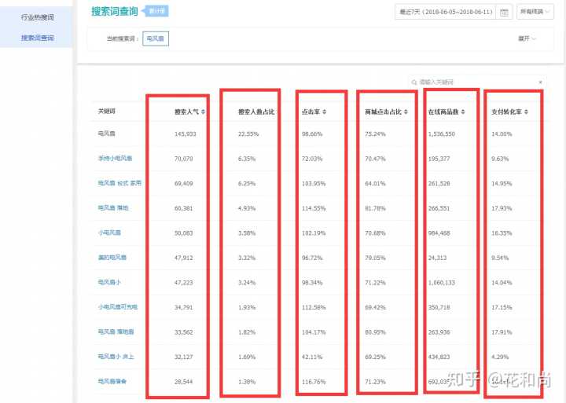Open the calendar icon beside the date range

point(504,13)
